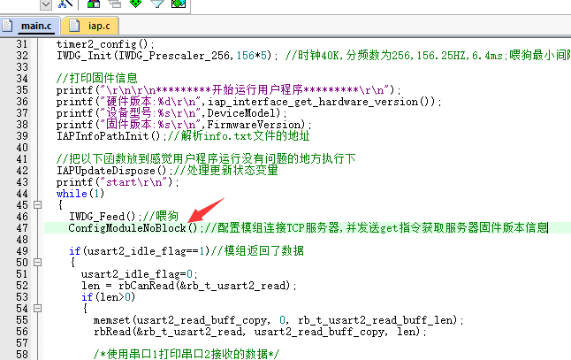The height and width of the screenshot is (360, 571).
Task: Switch to the iap.c tab
Action: pyautogui.click(x=99, y=26)
